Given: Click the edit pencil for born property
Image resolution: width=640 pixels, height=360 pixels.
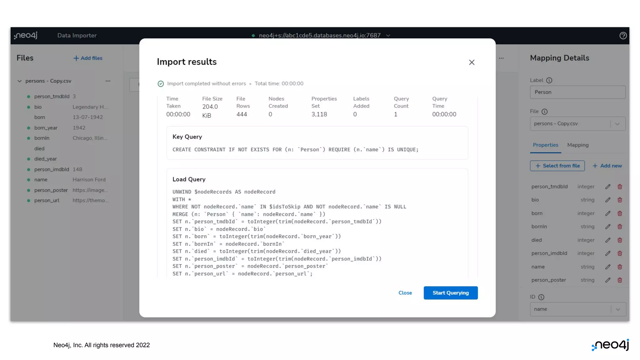Looking at the screenshot, I should pos(607,213).
